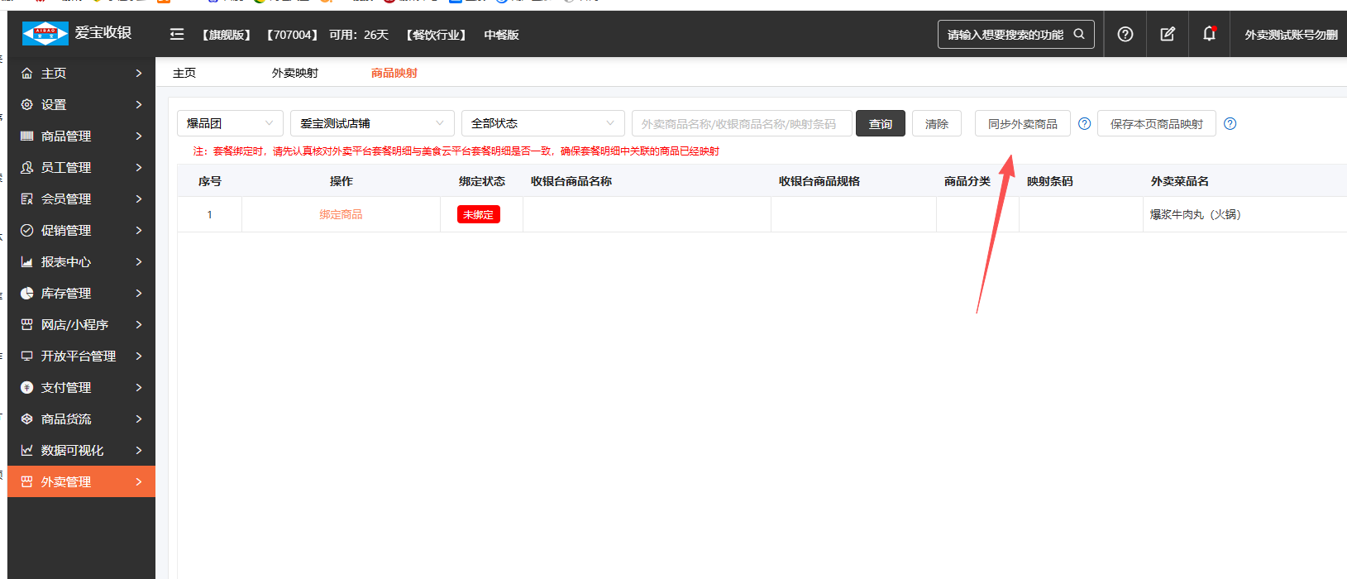Click the 爱宝收银 logo

[x=77, y=33]
